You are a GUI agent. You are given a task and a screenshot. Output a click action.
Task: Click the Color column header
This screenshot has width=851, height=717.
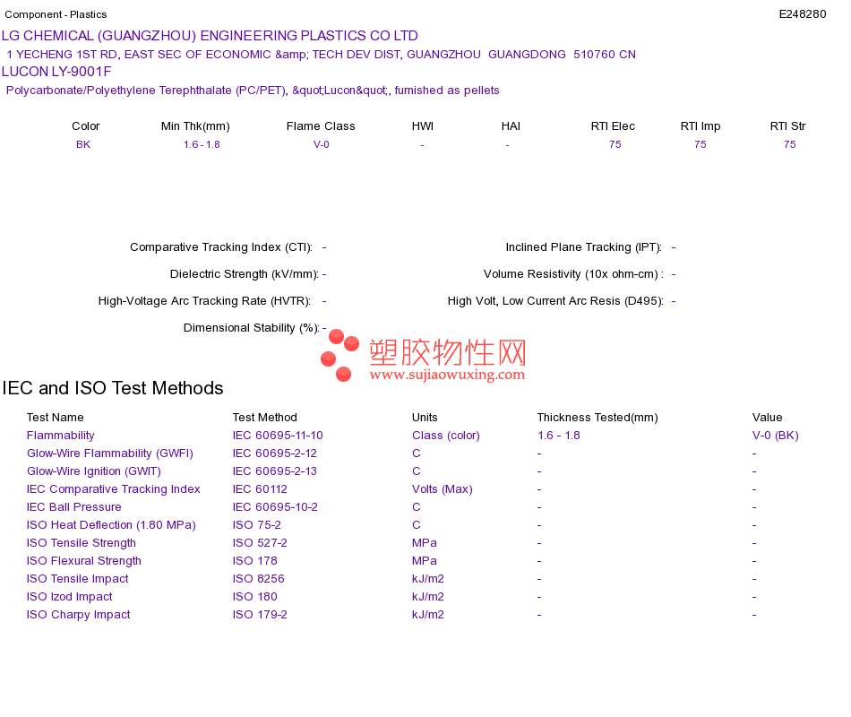(x=86, y=126)
